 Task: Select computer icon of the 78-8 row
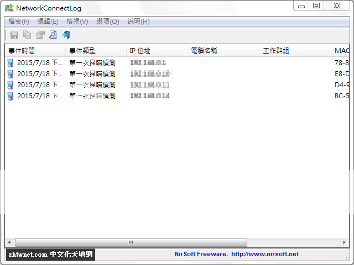tap(11, 63)
